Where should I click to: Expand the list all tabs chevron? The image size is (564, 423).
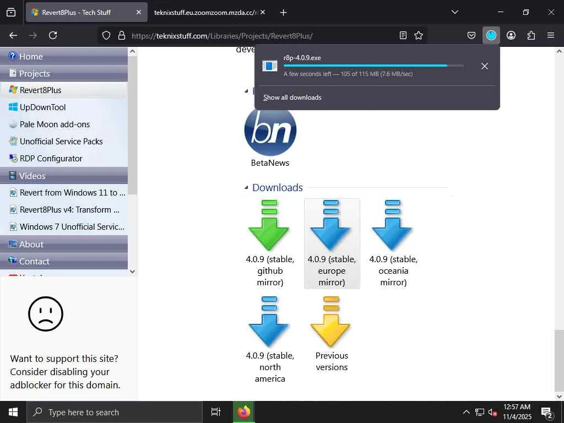[x=454, y=12]
